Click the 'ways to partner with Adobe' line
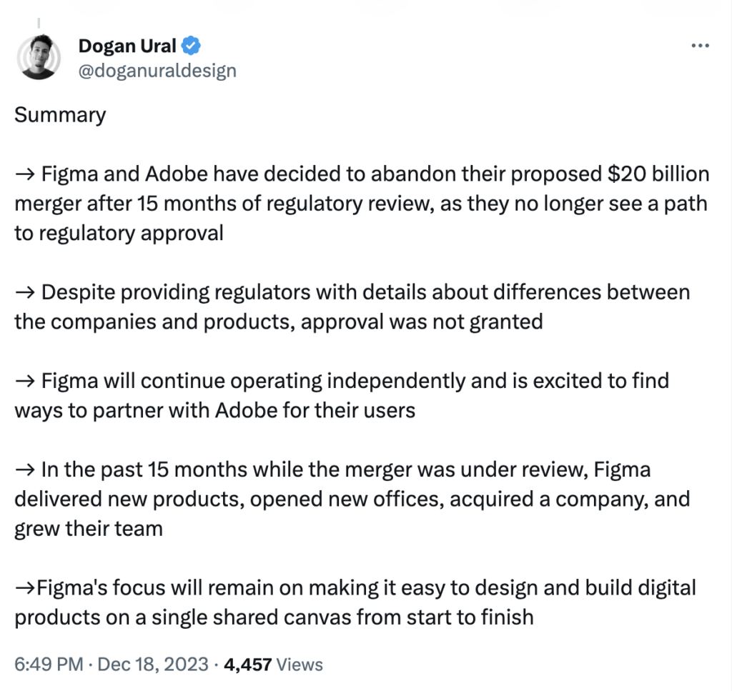 pyautogui.click(x=214, y=411)
